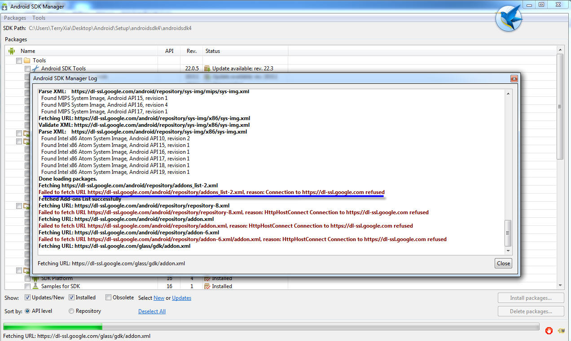This screenshot has width=571, height=341.
Task: Click the Deselect All link
Action: coord(152,311)
